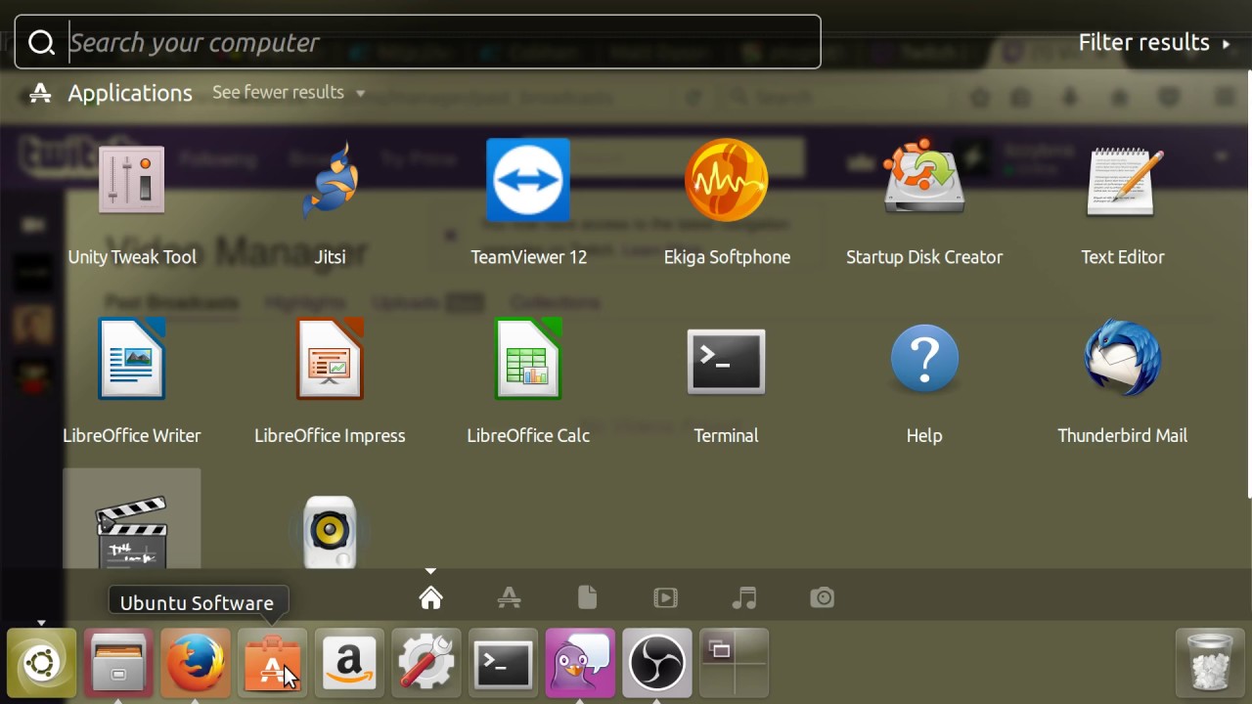The width and height of the screenshot is (1252, 704).
Task: Open the workspace switcher in launcher
Action: click(734, 664)
